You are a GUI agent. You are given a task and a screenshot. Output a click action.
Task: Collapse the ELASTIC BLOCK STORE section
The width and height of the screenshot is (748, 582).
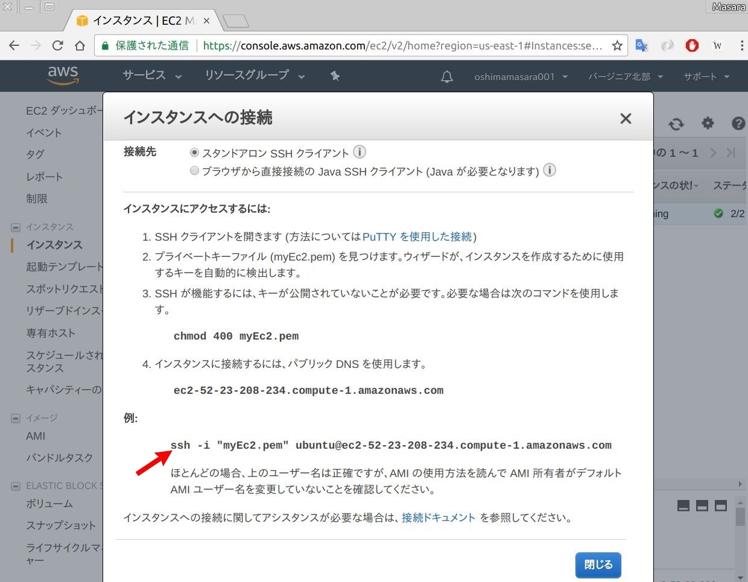(16, 486)
